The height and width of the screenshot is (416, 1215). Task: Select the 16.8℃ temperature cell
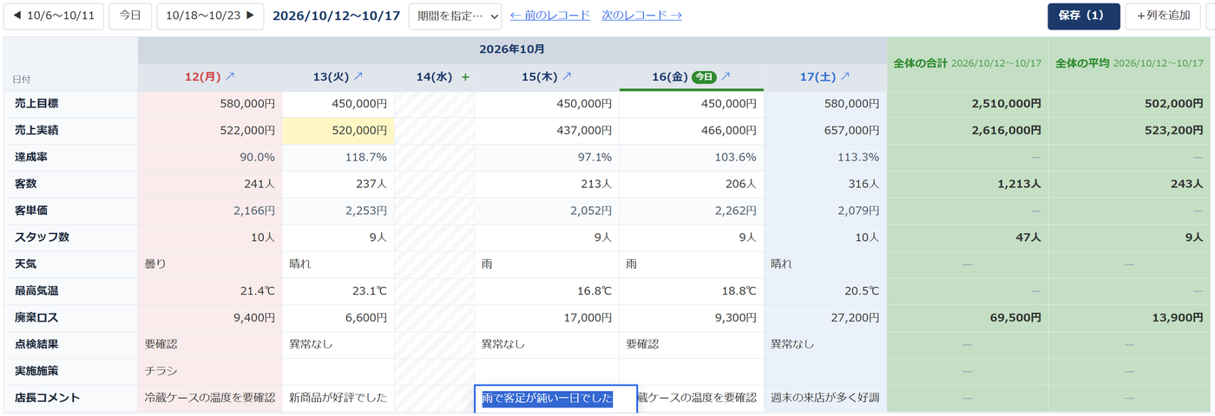click(547, 291)
